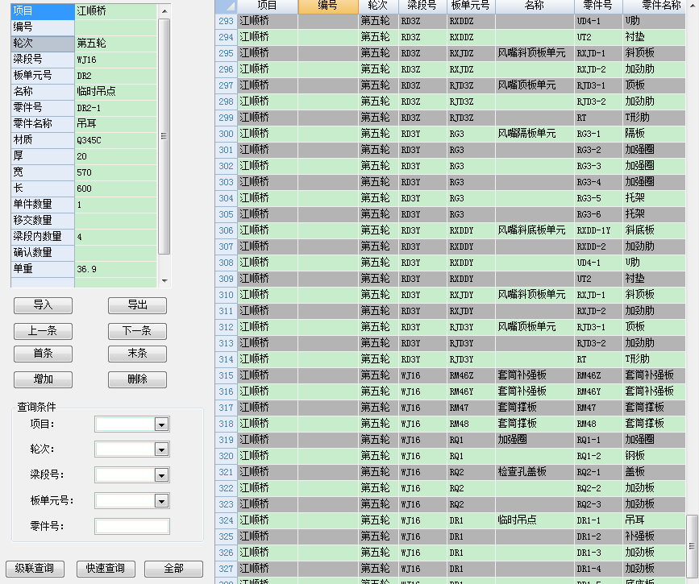Click the 导出 export button
This screenshot has height=584, width=699.
[x=137, y=305]
